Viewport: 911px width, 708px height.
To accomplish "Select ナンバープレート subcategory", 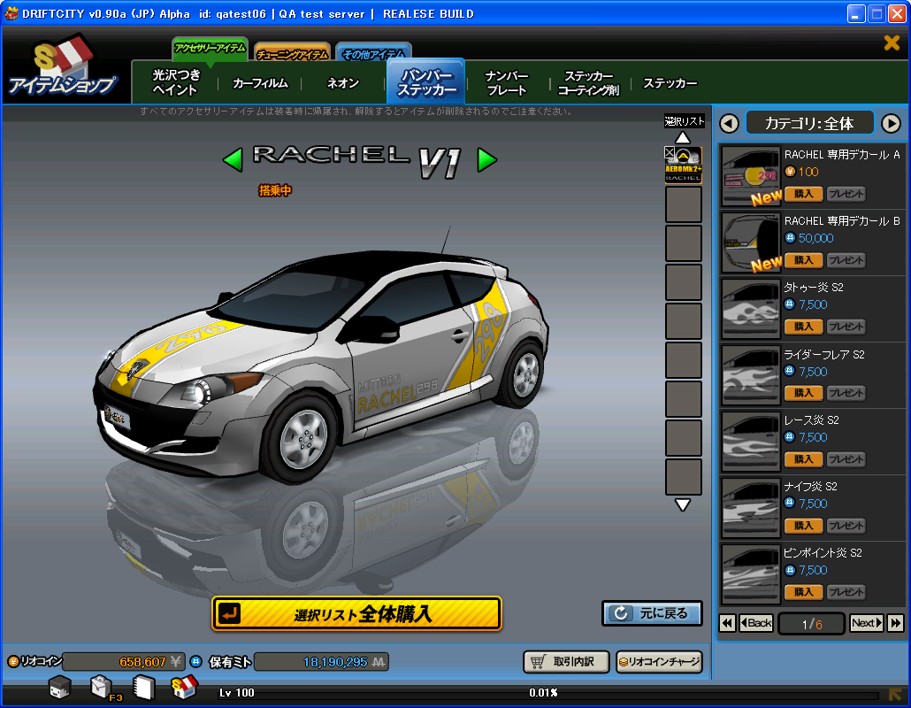I will tap(507, 83).
